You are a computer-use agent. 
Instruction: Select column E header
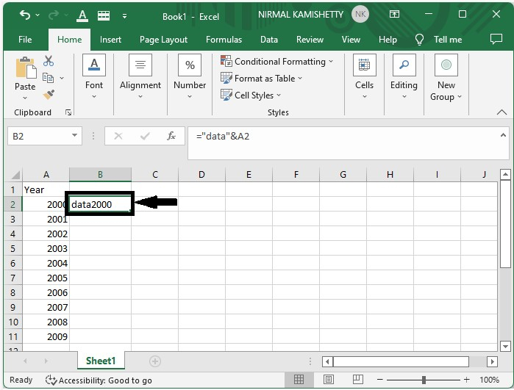pos(249,175)
